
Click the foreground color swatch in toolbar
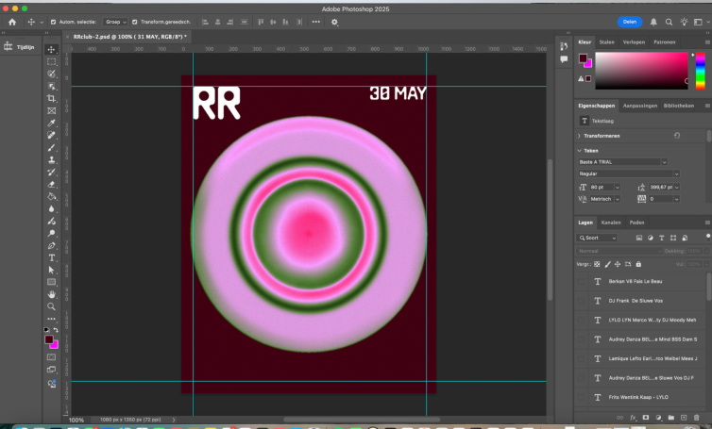49,338
